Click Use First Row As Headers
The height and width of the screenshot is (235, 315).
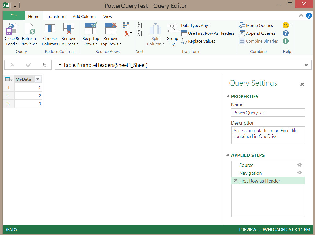(x=208, y=33)
